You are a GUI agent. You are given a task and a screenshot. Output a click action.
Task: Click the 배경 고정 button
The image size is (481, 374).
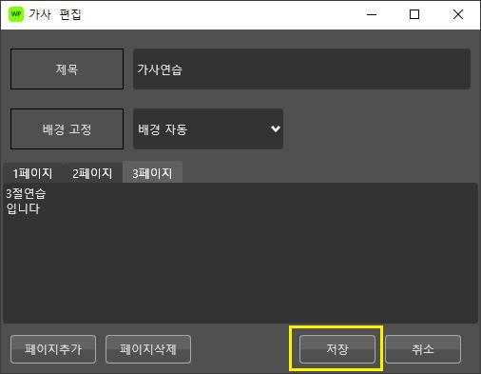point(67,128)
